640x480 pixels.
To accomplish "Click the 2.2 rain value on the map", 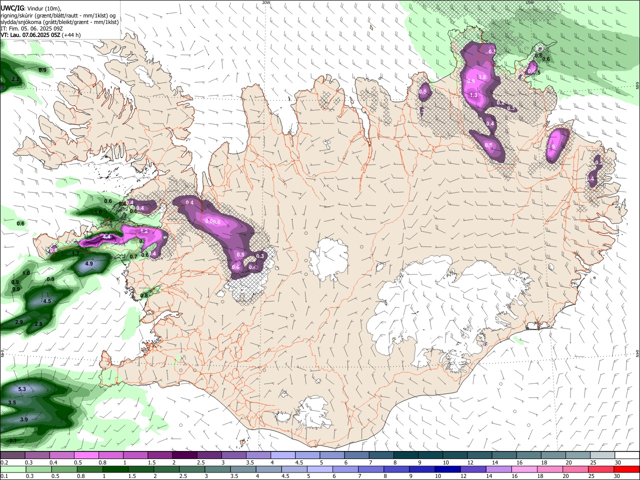I will [x=15, y=79].
